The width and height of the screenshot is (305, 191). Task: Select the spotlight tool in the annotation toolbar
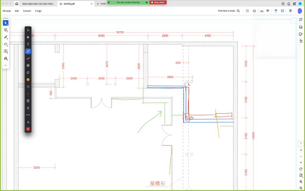[x=28, y=66]
